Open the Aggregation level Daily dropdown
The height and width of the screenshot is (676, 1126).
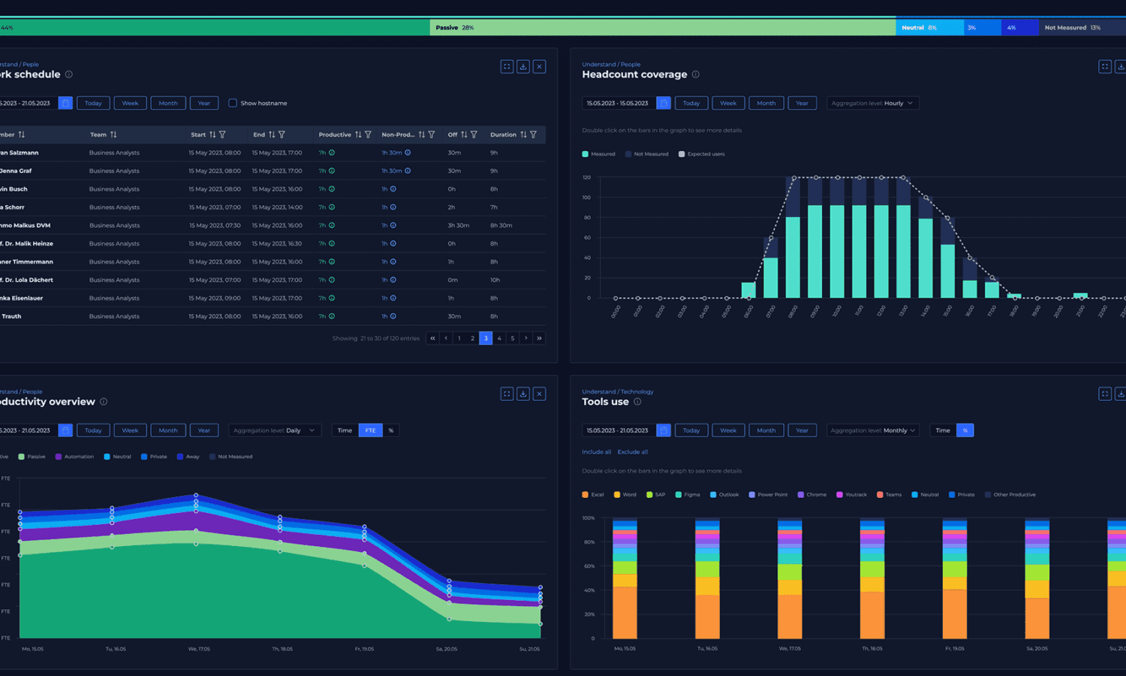click(x=275, y=430)
